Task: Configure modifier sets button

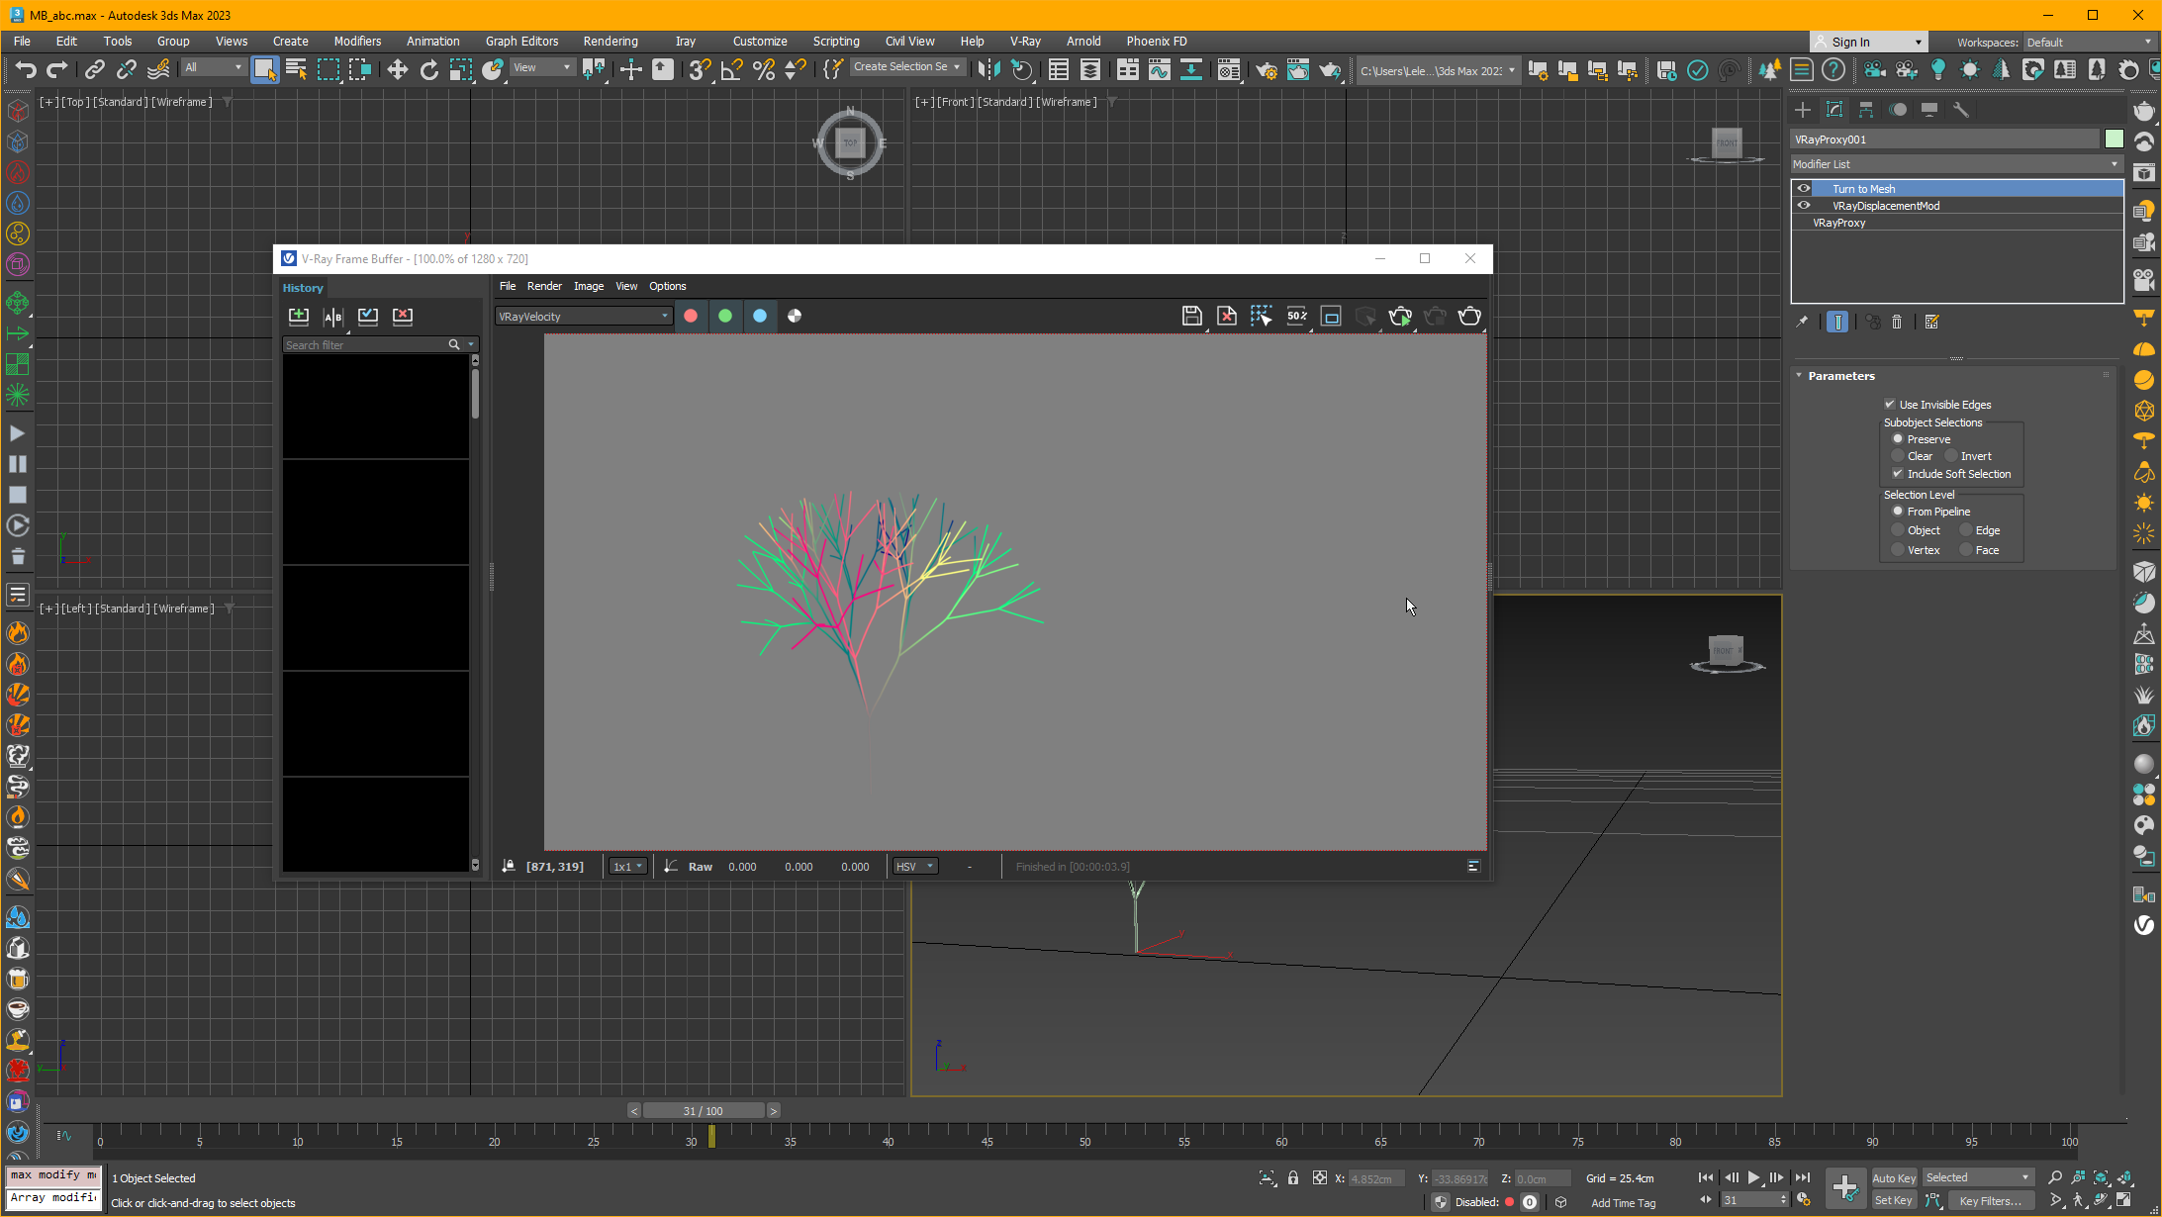Action: 1931,322
